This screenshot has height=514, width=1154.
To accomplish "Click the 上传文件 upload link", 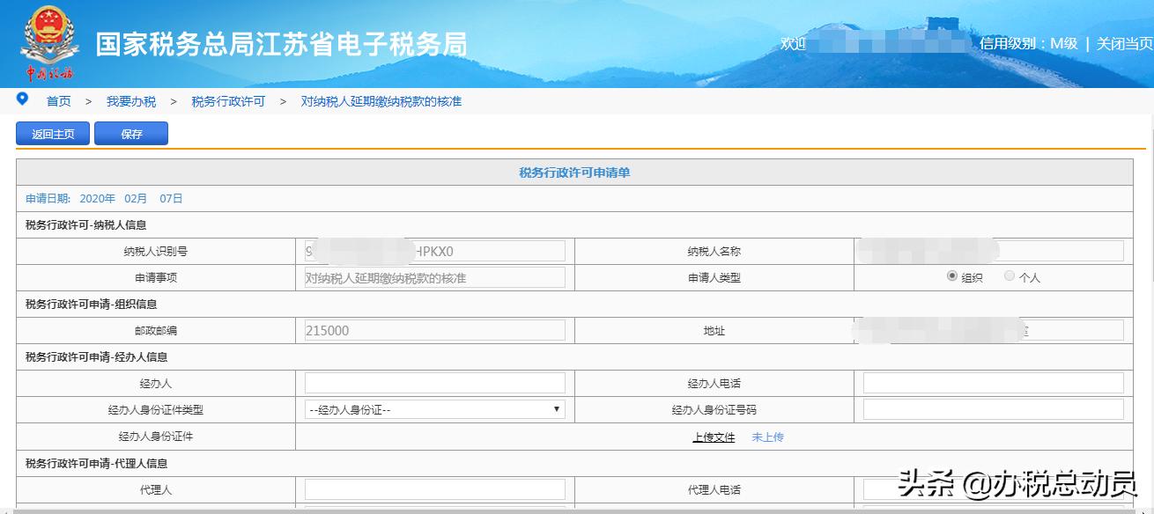I will pyautogui.click(x=714, y=436).
